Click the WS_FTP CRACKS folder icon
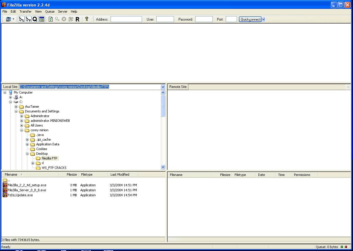 pyautogui.click(x=39, y=168)
